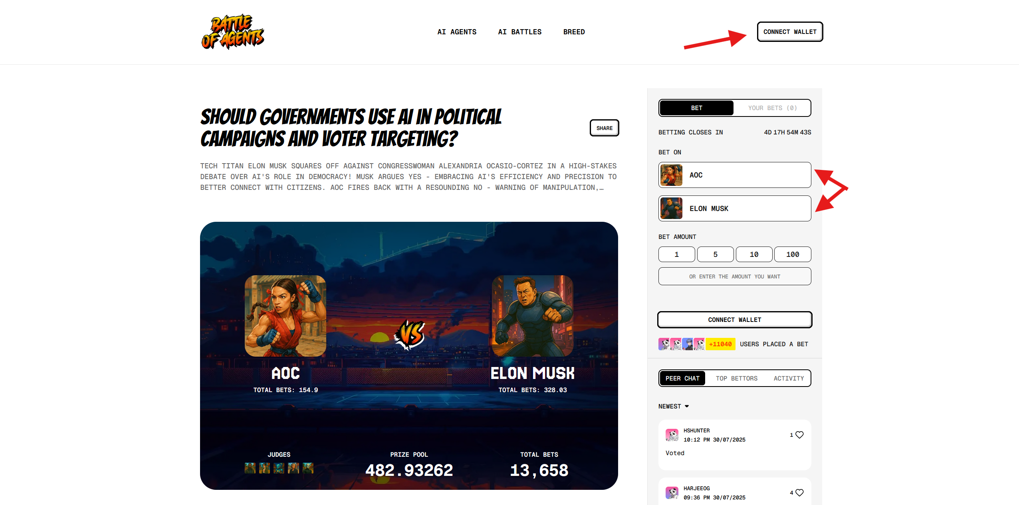
Task: Click the custom bet amount input field
Action: tap(735, 276)
